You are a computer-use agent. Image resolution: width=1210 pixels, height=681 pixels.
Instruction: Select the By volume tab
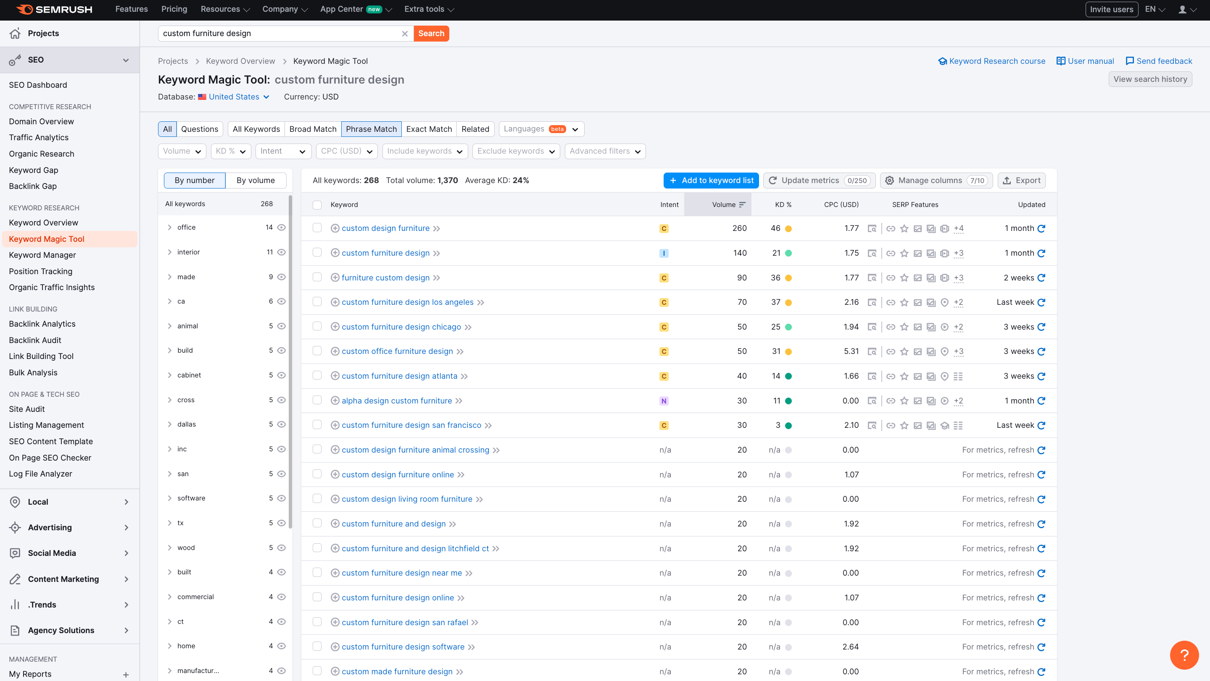click(x=255, y=181)
